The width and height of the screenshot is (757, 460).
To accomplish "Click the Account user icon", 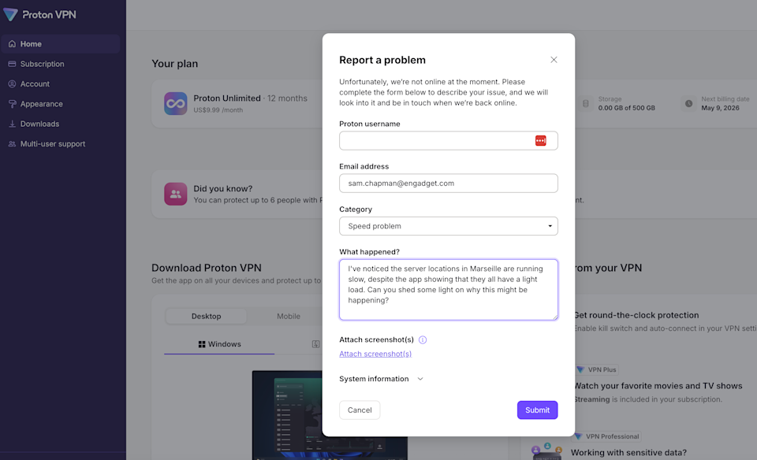I will [13, 83].
